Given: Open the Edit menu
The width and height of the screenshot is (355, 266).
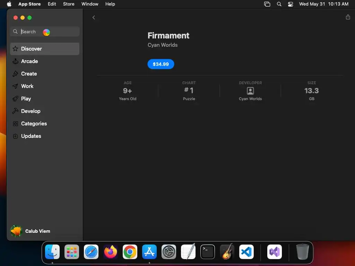Looking at the screenshot, I should tap(52, 4).
